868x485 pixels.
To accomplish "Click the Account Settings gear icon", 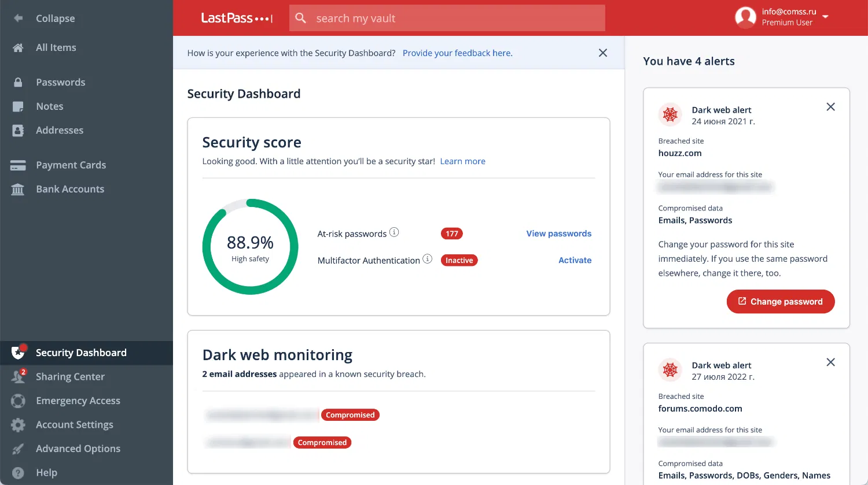I will (x=18, y=425).
